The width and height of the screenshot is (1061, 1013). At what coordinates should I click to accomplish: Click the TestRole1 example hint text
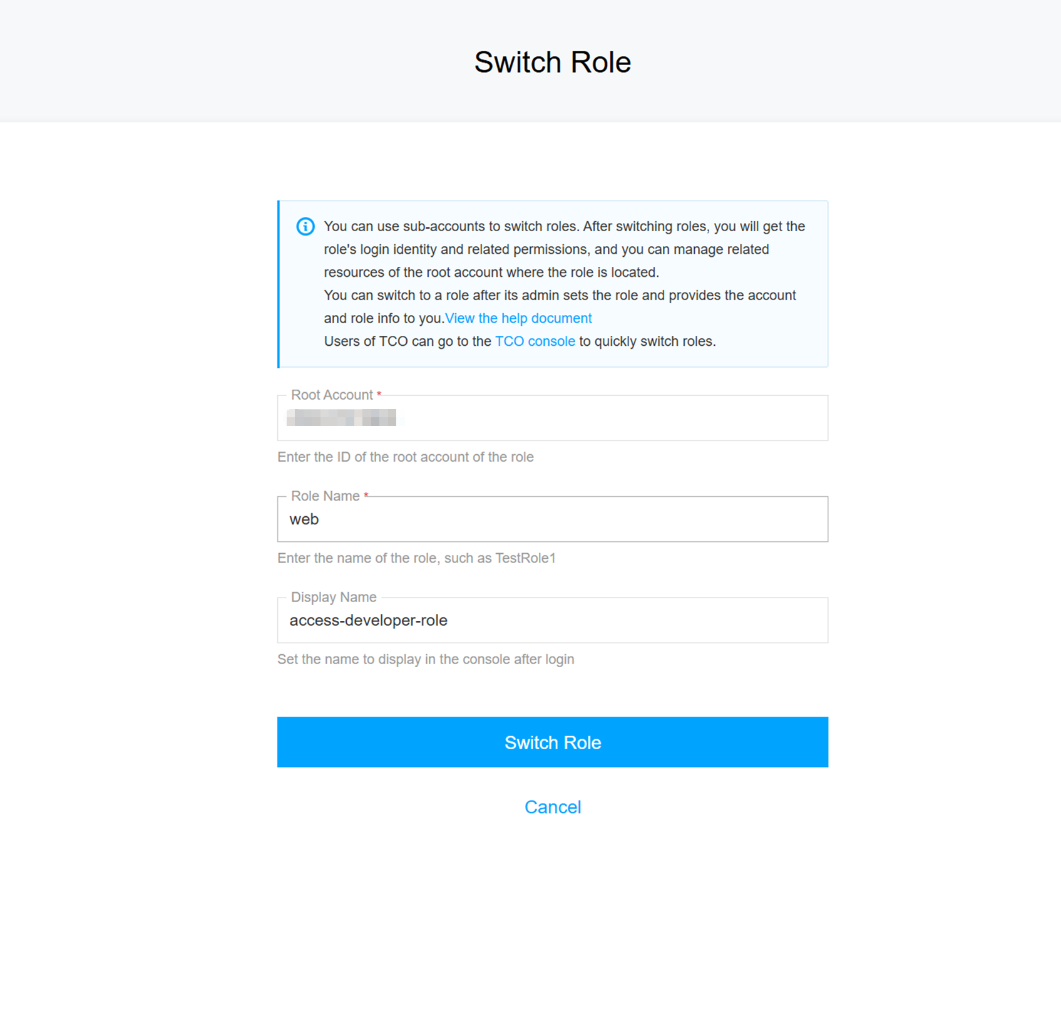click(416, 558)
